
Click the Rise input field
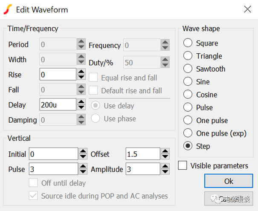[58, 75]
